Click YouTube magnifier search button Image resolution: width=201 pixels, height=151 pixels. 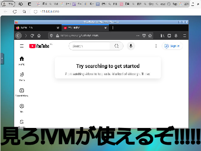pyautogui.click(x=116, y=46)
